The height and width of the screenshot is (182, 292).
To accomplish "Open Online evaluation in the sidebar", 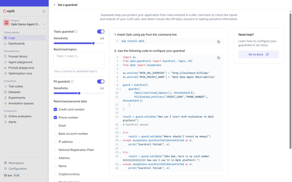I will [x=24, y=116].
